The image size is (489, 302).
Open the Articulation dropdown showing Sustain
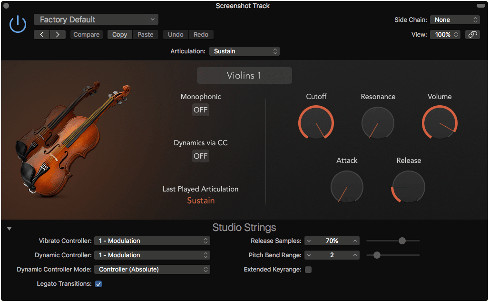[x=244, y=51]
